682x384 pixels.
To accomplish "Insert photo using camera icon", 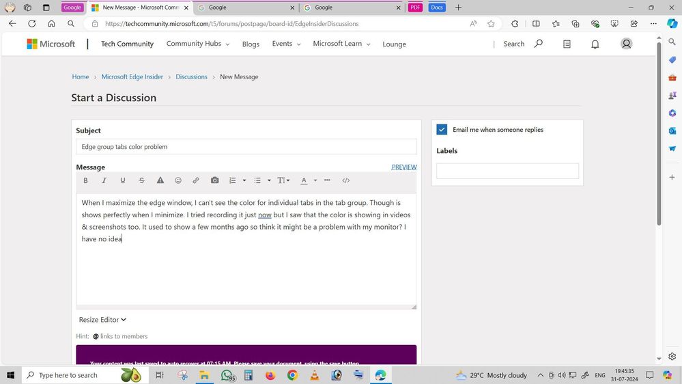I will (214, 180).
